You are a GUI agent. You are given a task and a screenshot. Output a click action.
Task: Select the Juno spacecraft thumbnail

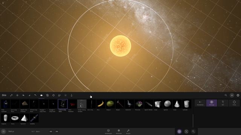coord(15,104)
